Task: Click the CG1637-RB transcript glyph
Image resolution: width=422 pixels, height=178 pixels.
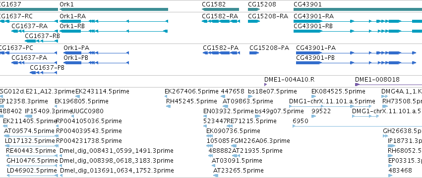Action: (x=42, y=41)
